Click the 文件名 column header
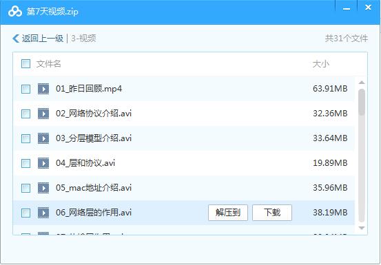This screenshot has width=381, height=265. pos(49,64)
